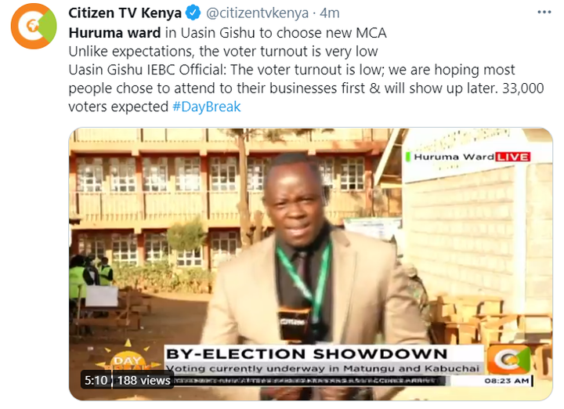Click the Citizen logo in the video corner
This screenshot has width=564, height=409.
[508, 360]
